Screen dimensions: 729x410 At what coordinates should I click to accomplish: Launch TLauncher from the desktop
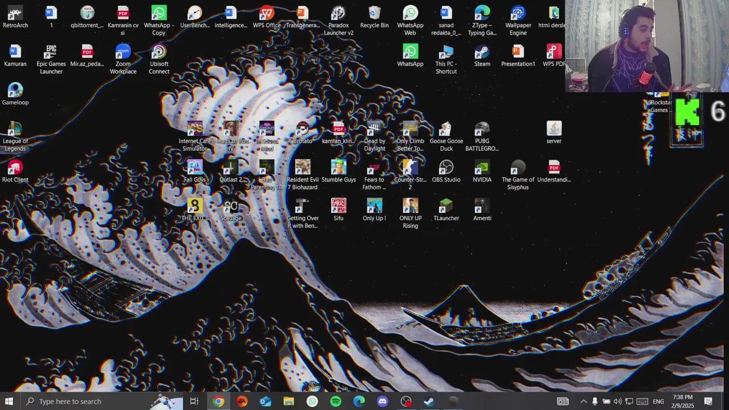[x=446, y=210]
